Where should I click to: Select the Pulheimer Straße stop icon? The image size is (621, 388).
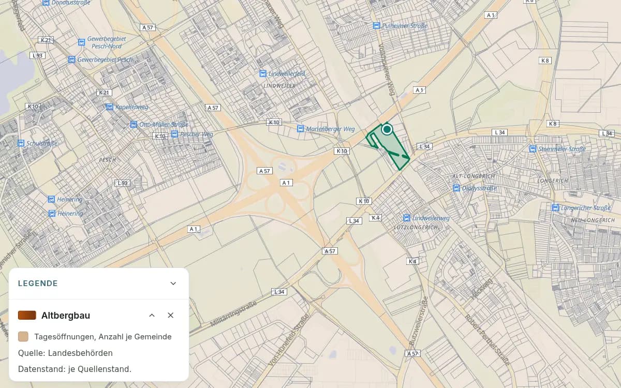376,25
